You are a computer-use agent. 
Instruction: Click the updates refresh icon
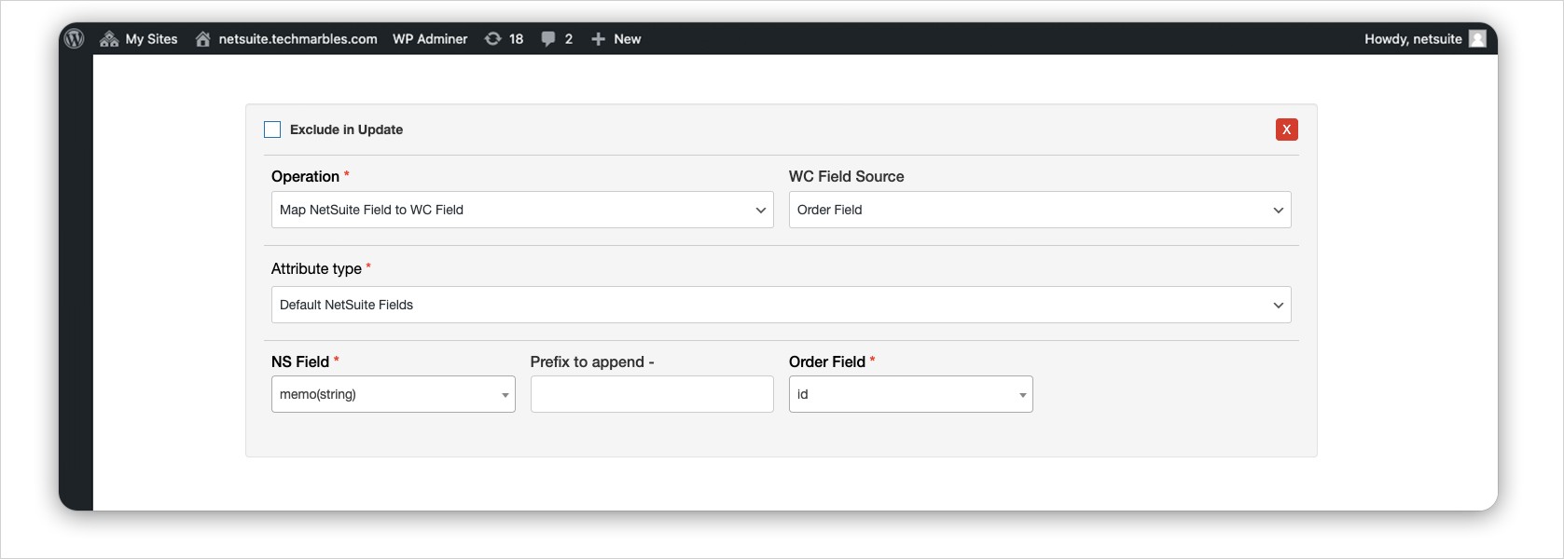click(x=492, y=38)
